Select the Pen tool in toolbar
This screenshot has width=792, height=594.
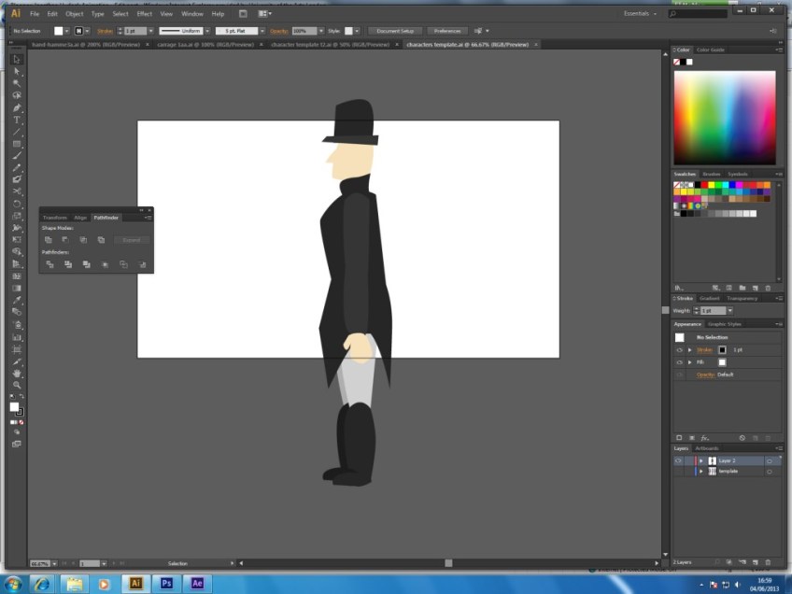pyautogui.click(x=17, y=107)
